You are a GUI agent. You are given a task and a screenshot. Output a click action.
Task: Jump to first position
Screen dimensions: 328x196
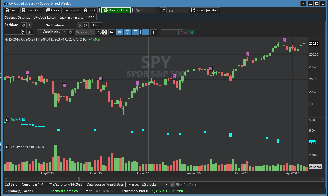(24, 25)
